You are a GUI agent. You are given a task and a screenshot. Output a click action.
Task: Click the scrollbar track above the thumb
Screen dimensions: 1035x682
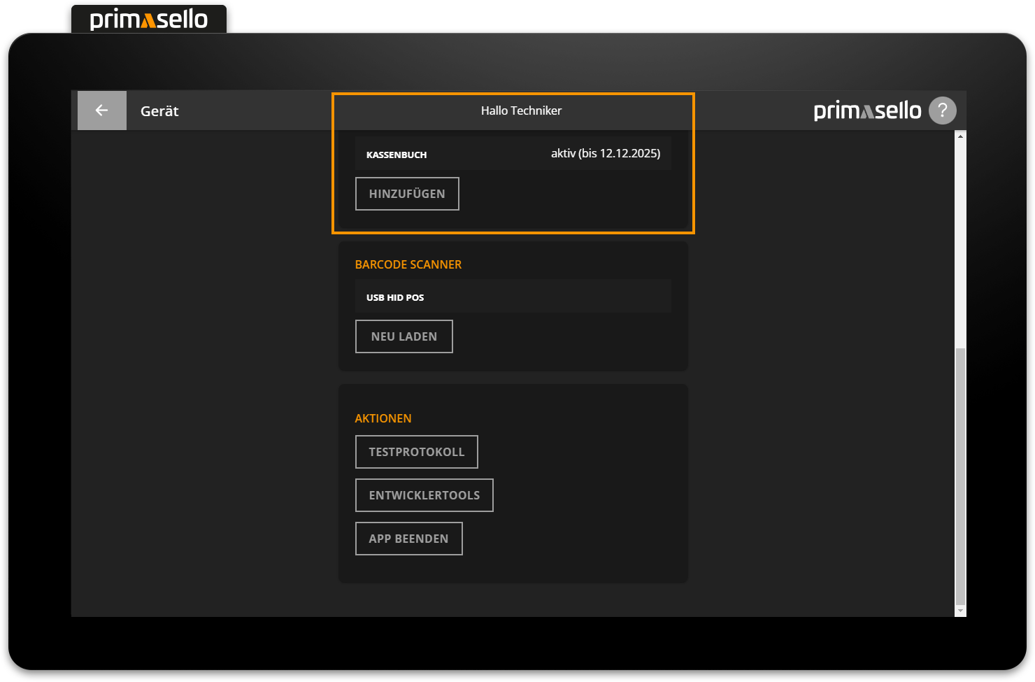pyautogui.click(x=960, y=245)
